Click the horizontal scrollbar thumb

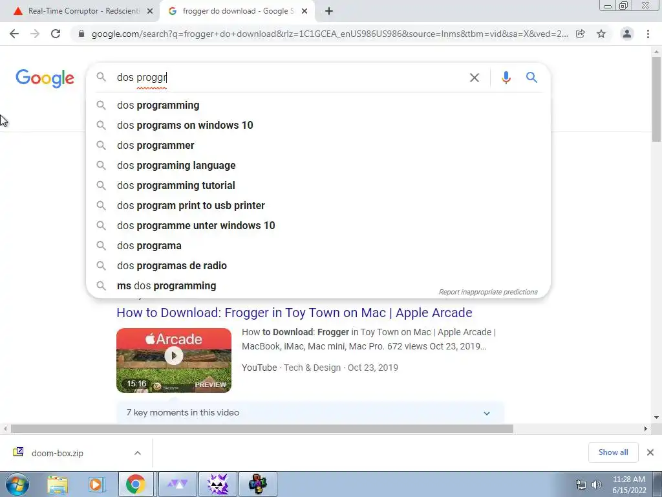click(262, 428)
